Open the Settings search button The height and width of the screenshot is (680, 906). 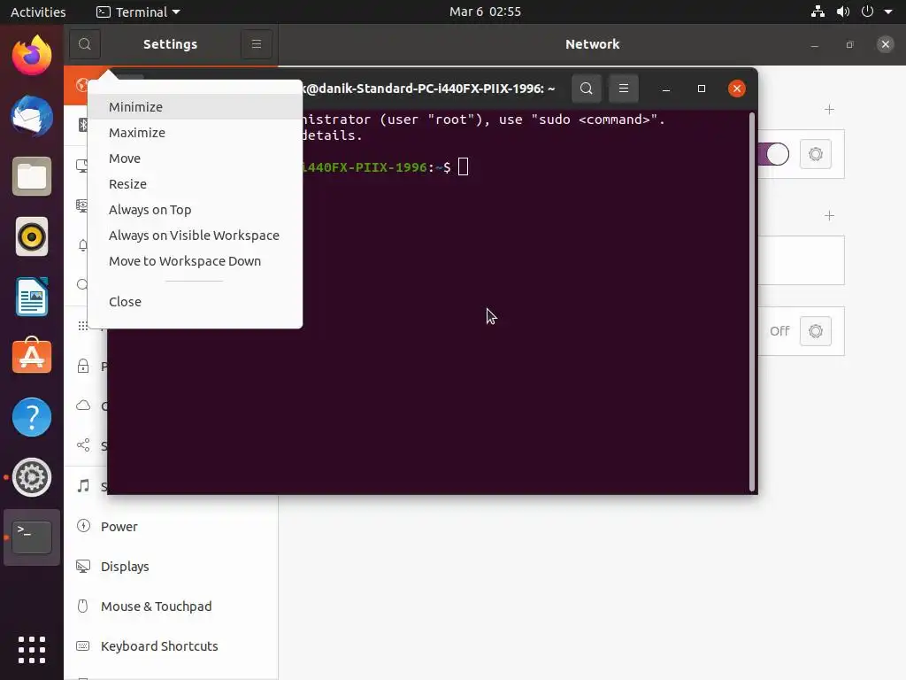tap(84, 44)
